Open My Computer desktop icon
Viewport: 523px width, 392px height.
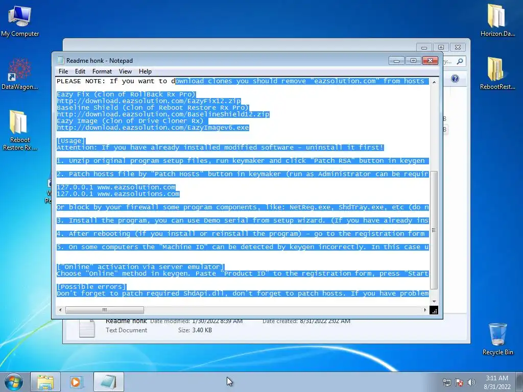[x=20, y=20]
